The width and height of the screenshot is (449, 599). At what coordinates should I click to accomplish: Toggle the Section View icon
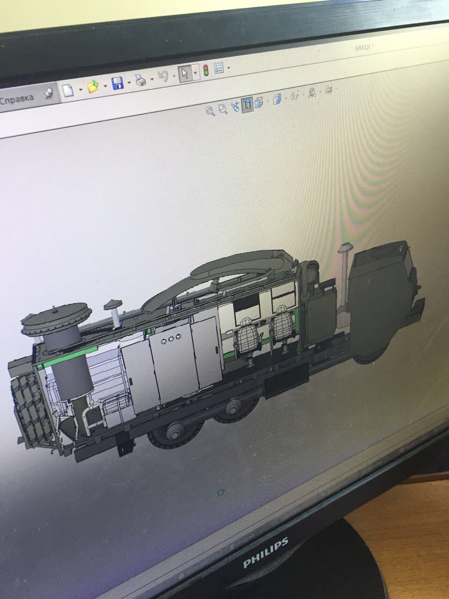(247, 104)
